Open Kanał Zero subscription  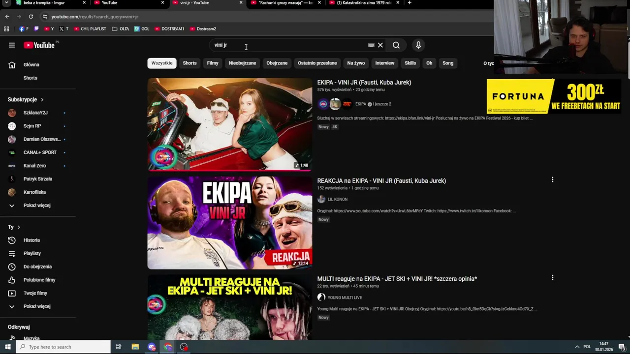click(x=34, y=166)
